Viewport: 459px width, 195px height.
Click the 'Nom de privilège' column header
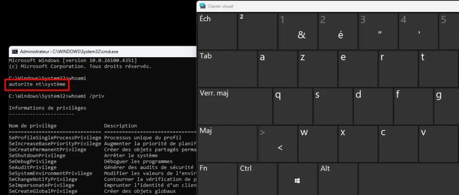32,126
